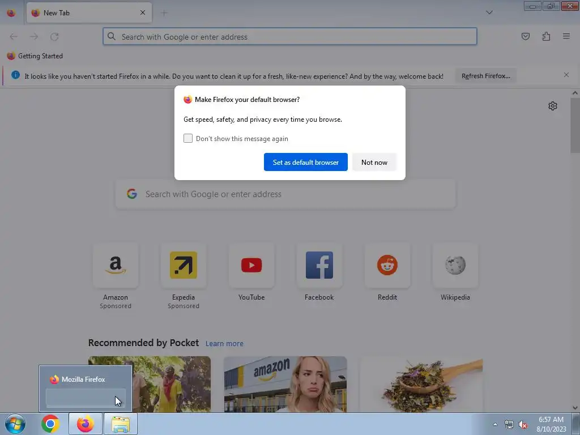
Task: Open the Pocket story with women outdoors
Action: point(150,385)
